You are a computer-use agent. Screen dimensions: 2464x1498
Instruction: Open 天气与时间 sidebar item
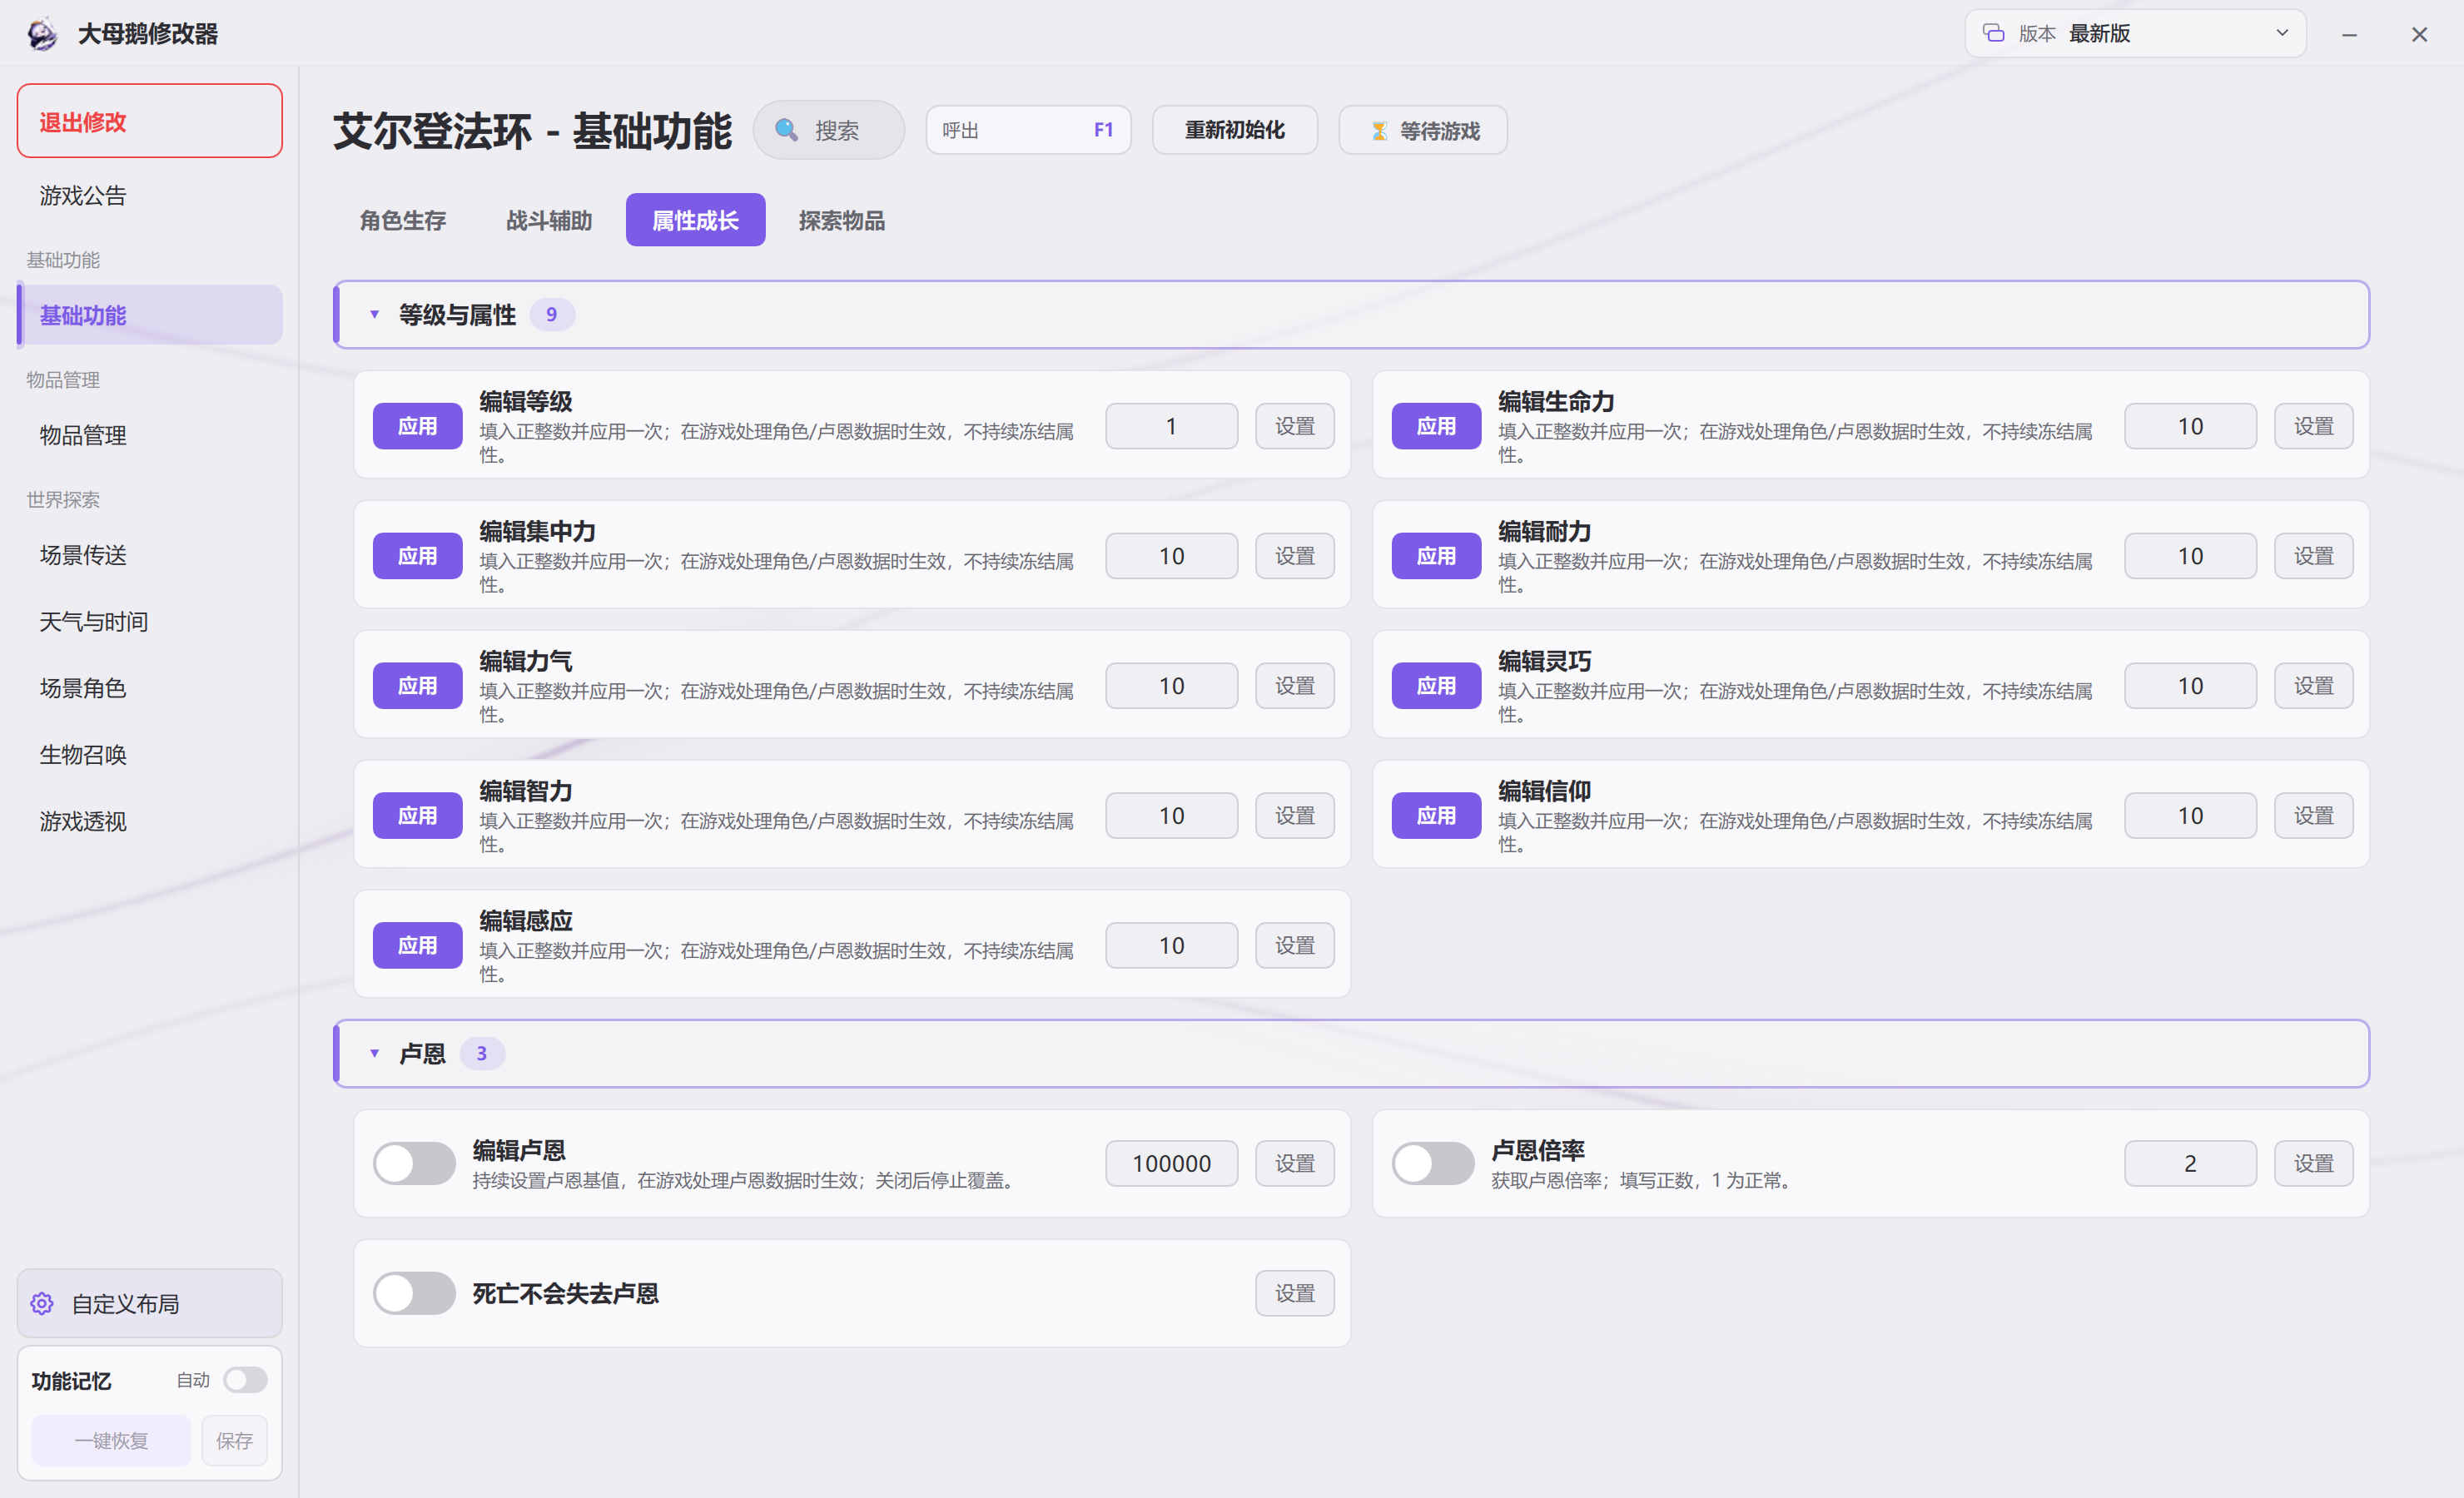[150, 622]
